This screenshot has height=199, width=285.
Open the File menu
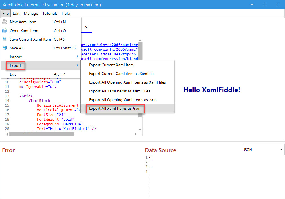5,13
